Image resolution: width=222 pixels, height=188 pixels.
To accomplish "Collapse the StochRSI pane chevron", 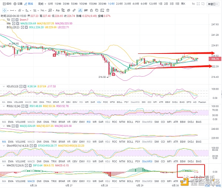I will (x=4, y=146).
